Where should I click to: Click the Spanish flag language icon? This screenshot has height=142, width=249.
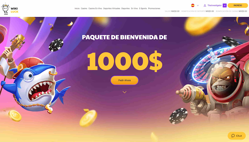tap(193, 5)
